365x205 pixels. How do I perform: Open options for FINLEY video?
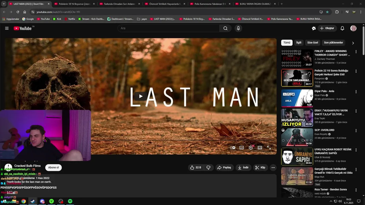(356, 52)
